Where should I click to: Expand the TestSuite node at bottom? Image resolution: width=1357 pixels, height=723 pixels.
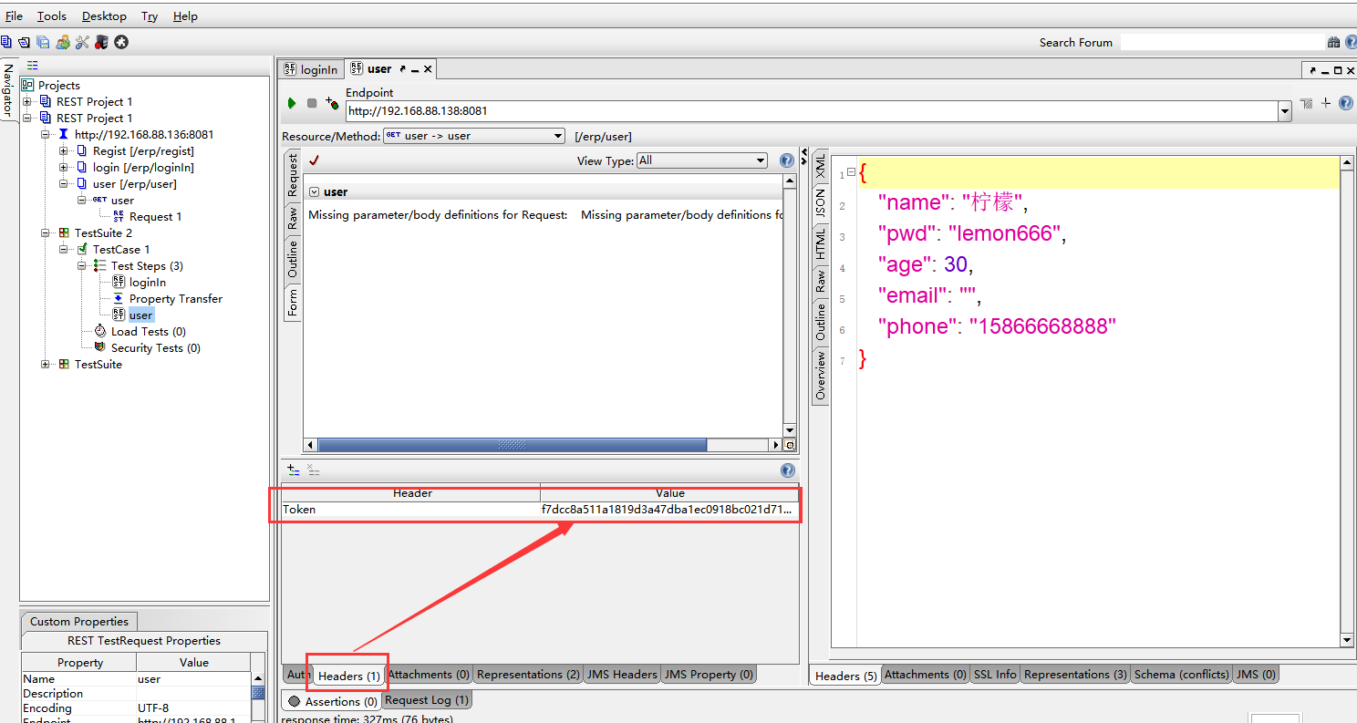click(x=46, y=365)
